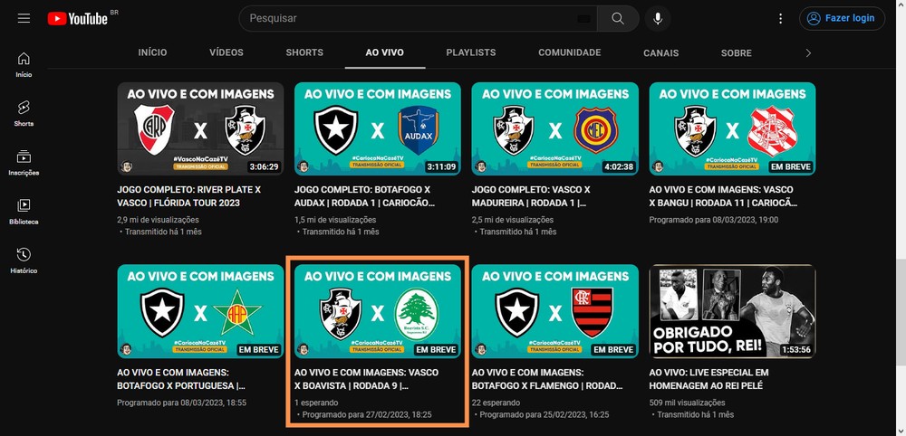Click '2,9 mi de visualizações' text
This screenshot has height=436, width=906.
(158, 220)
